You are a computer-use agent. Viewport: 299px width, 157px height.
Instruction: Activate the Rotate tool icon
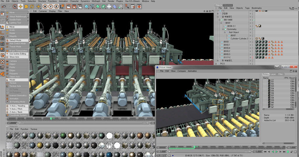click(x=32, y=6)
